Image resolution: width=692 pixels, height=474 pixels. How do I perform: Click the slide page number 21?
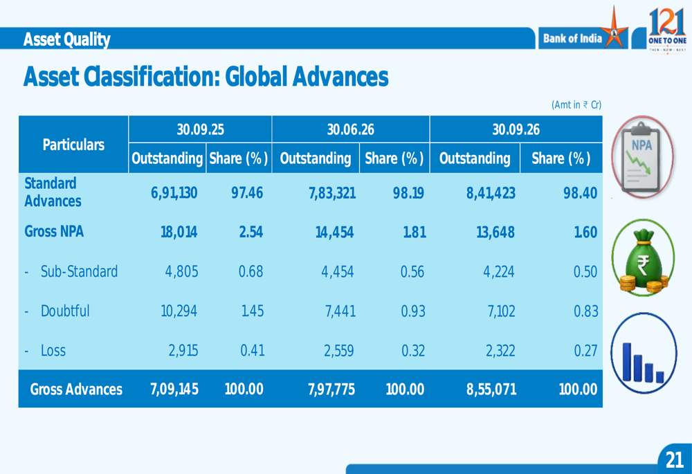pos(674,460)
